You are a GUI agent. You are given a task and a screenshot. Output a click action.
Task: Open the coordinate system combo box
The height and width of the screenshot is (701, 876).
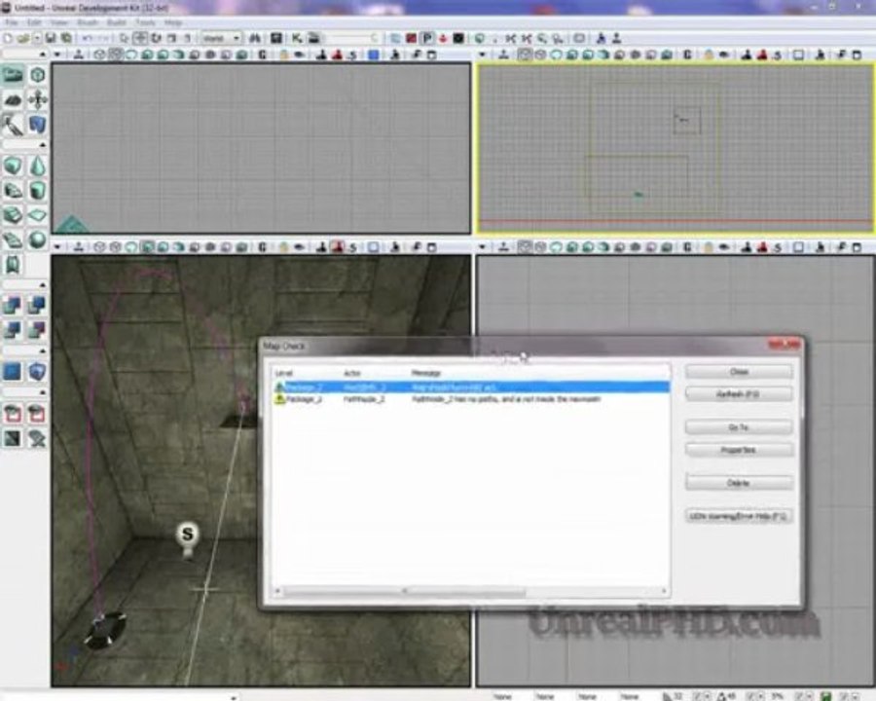(x=221, y=38)
